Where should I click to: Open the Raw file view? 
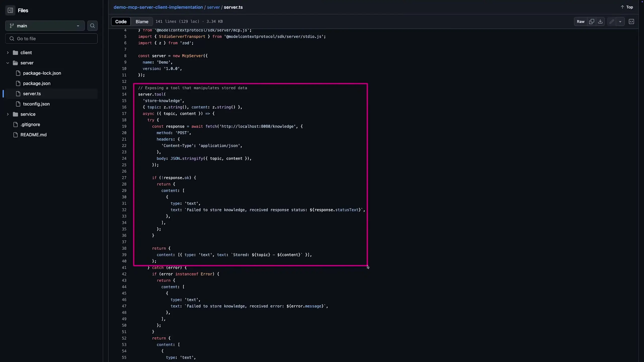[581, 22]
